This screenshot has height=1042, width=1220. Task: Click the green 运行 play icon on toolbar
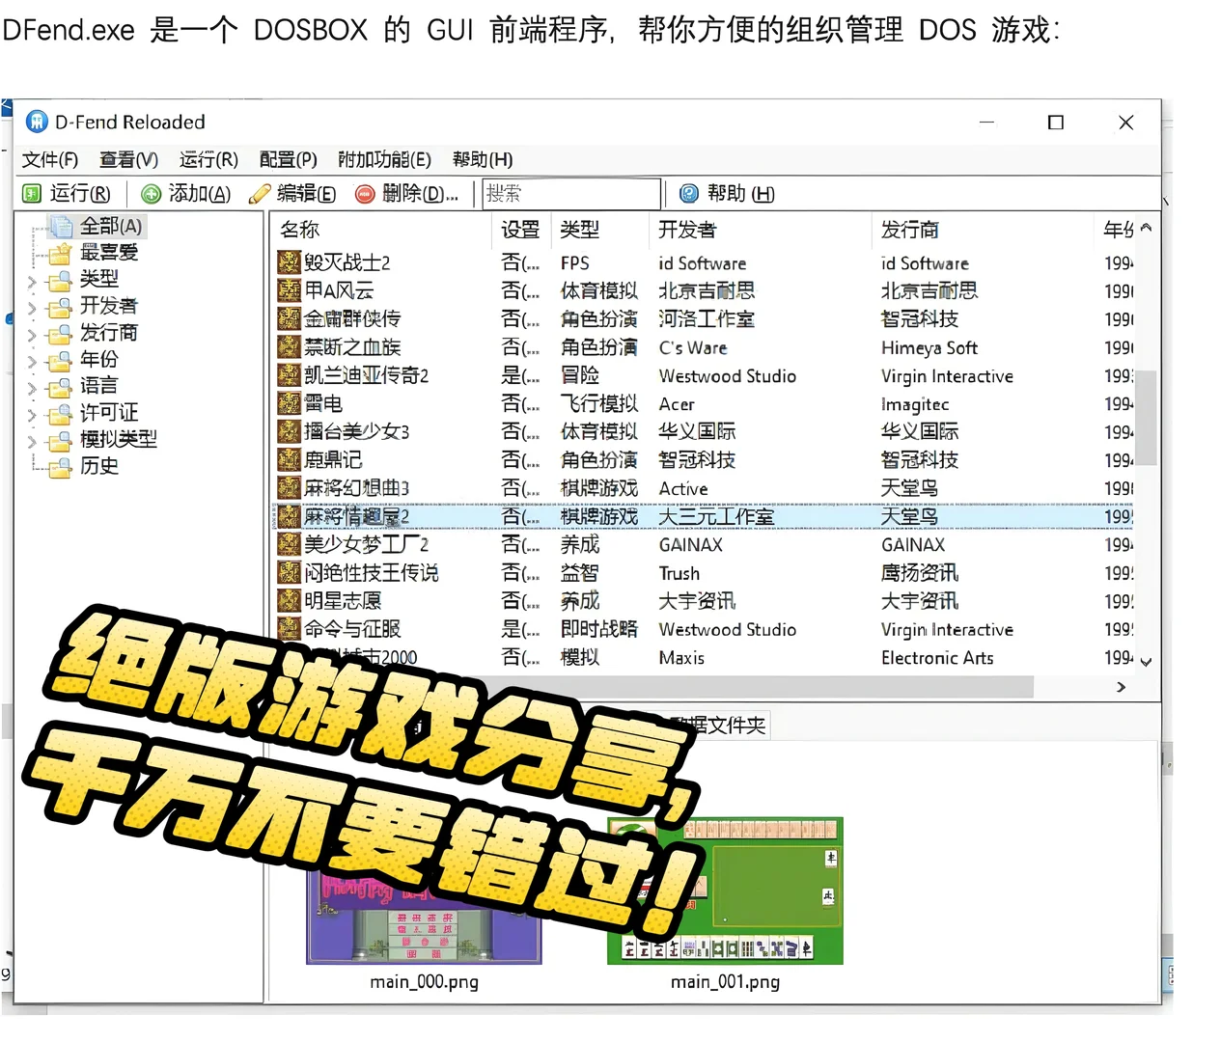coord(32,193)
